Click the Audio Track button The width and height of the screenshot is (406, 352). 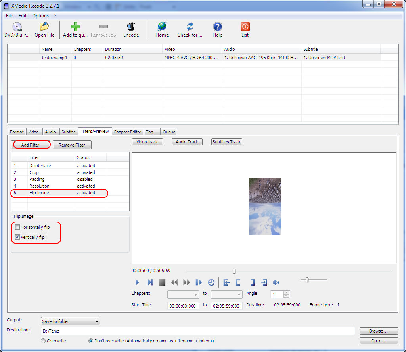coord(187,142)
